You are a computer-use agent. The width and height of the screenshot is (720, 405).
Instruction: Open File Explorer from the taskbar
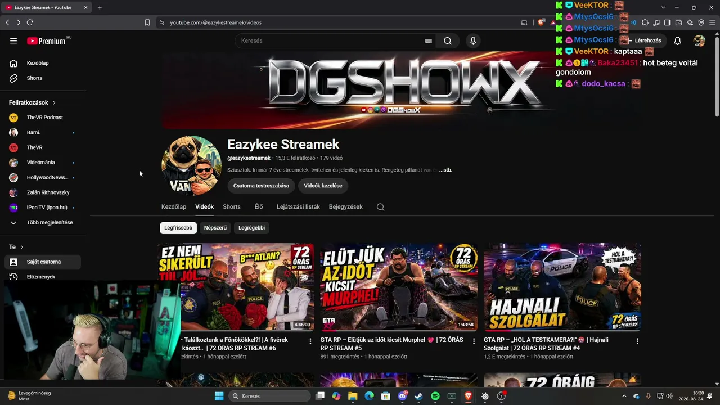(353, 396)
